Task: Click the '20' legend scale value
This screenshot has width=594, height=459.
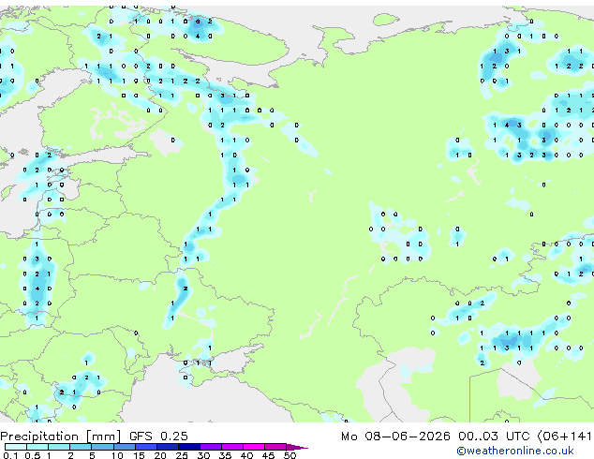Action: pos(160,455)
